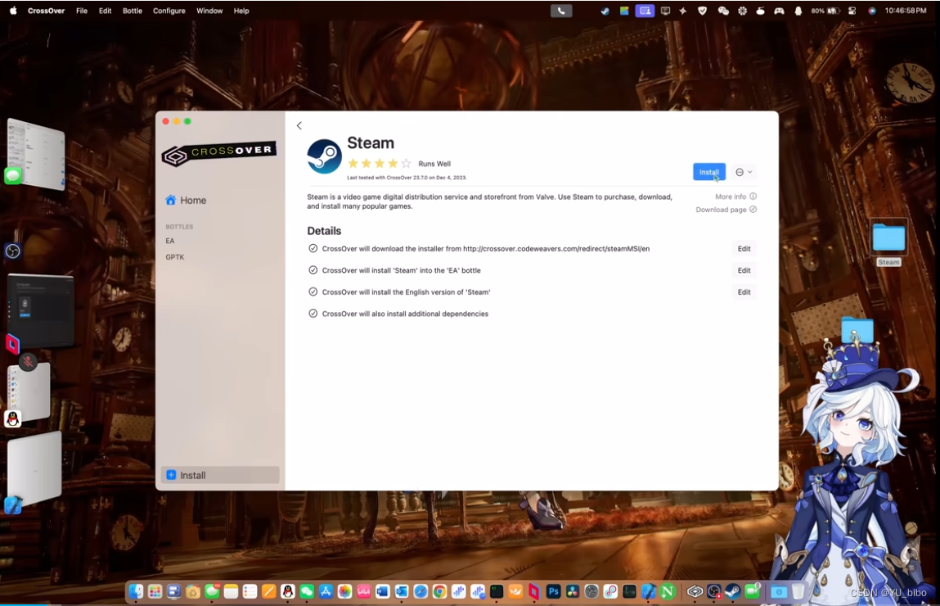Open the Help menu
Image resolution: width=940 pixels, height=606 pixels.
coord(241,11)
